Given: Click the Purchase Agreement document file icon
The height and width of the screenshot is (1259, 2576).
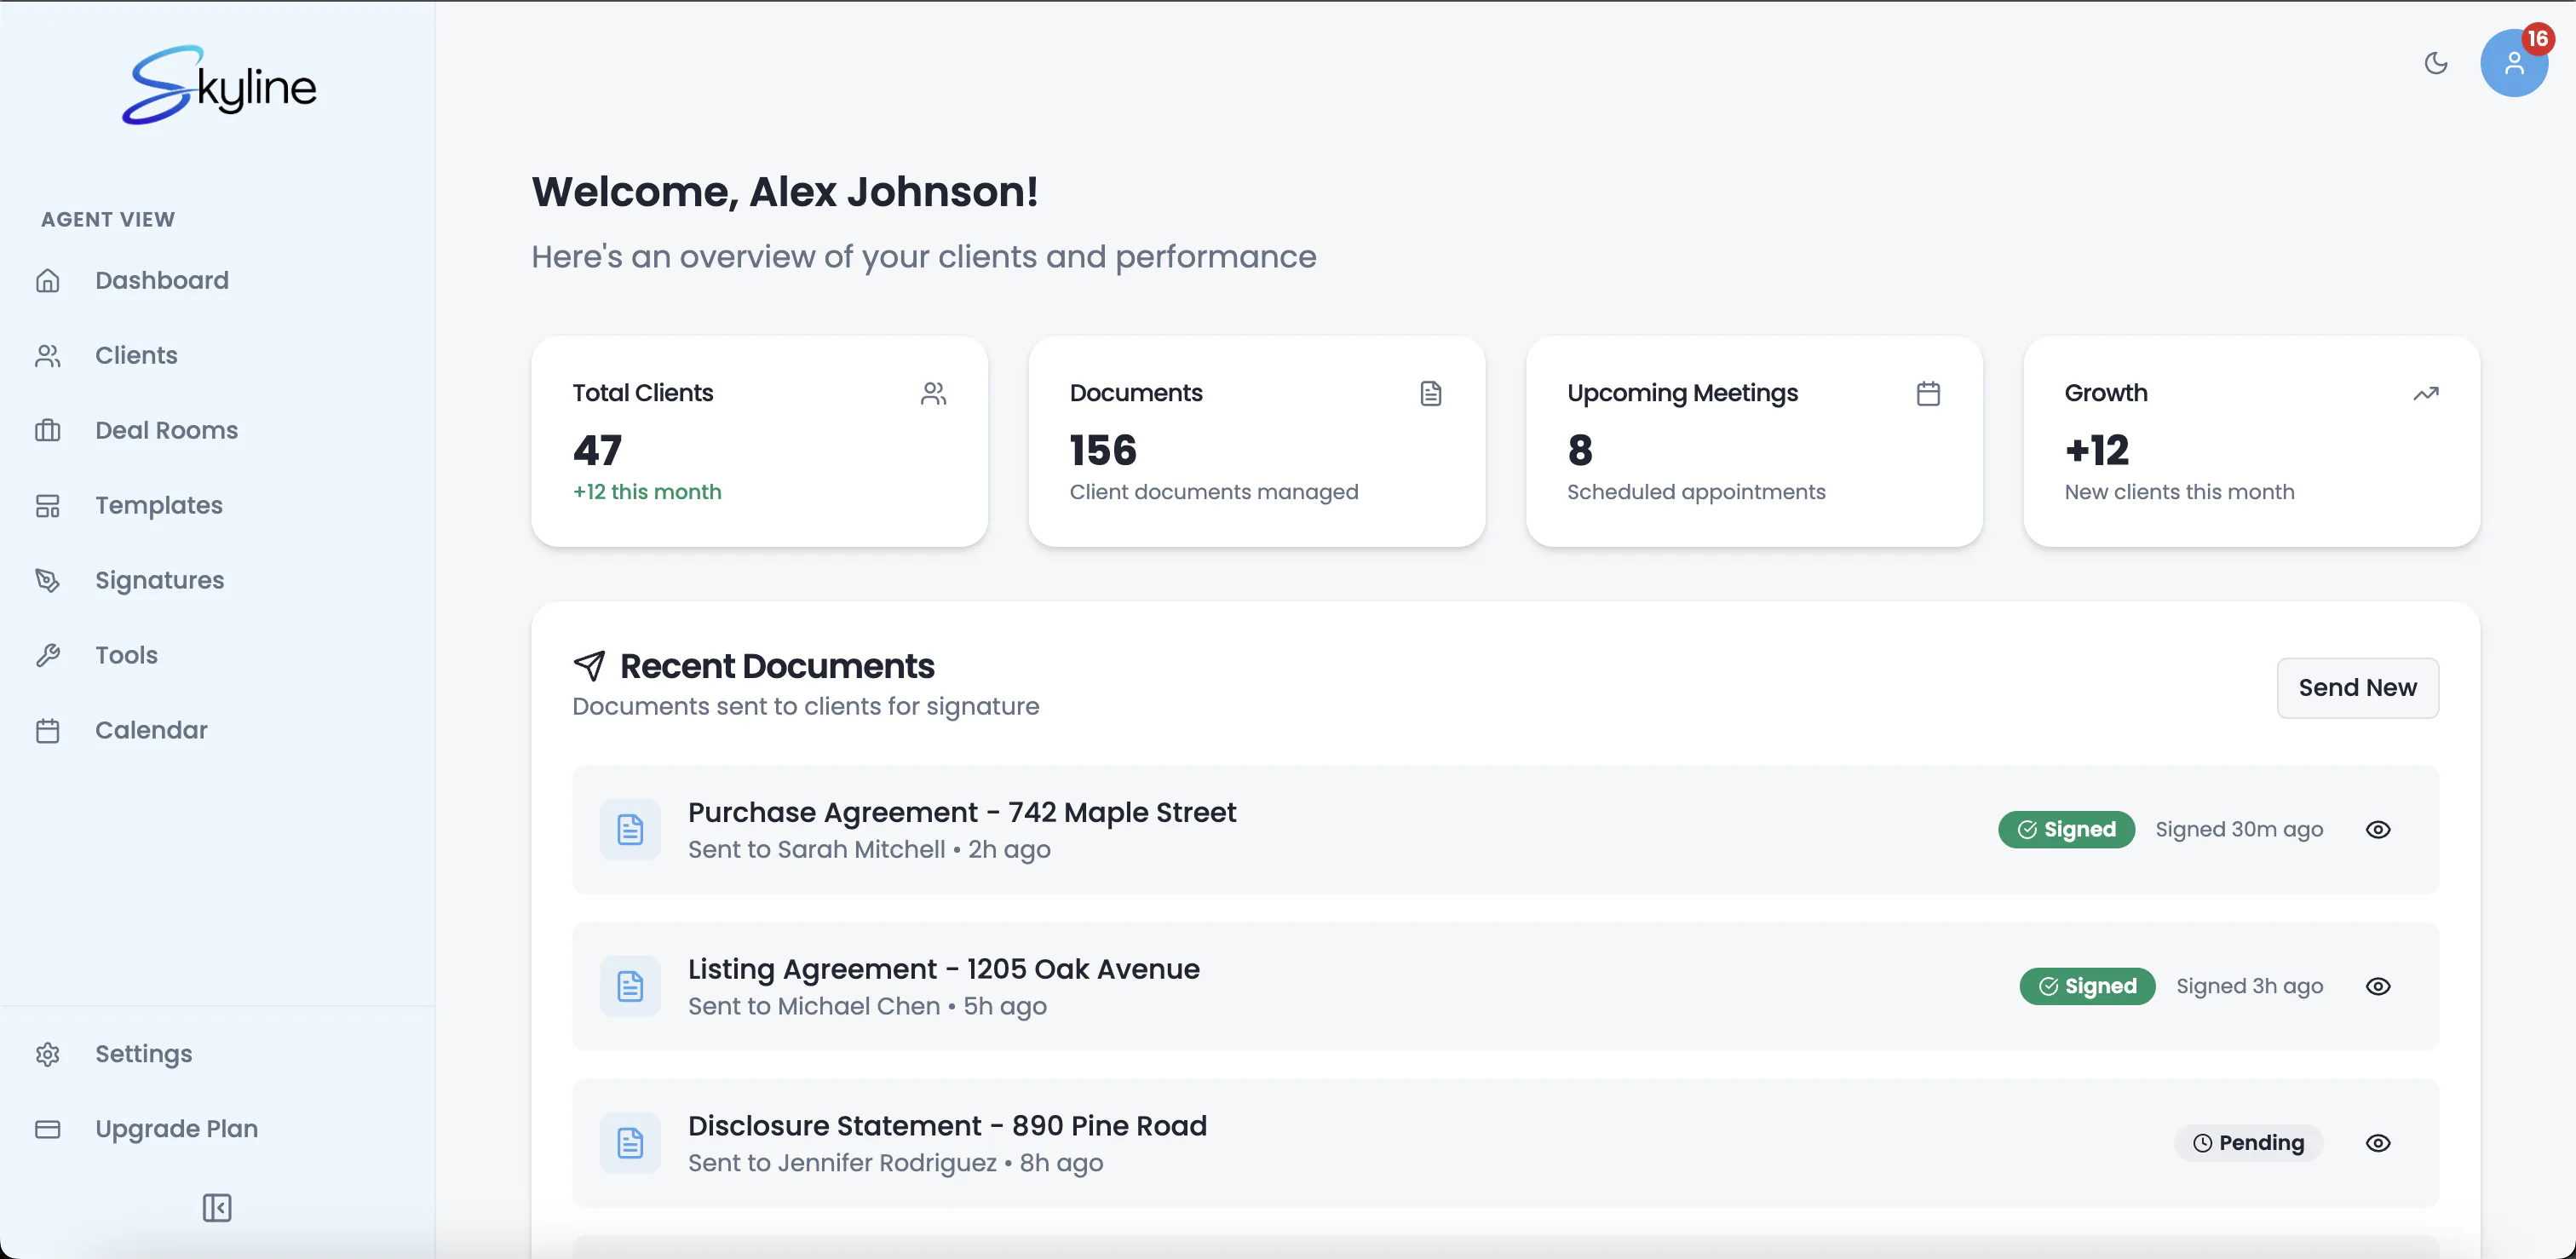Looking at the screenshot, I should pyautogui.click(x=630, y=830).
